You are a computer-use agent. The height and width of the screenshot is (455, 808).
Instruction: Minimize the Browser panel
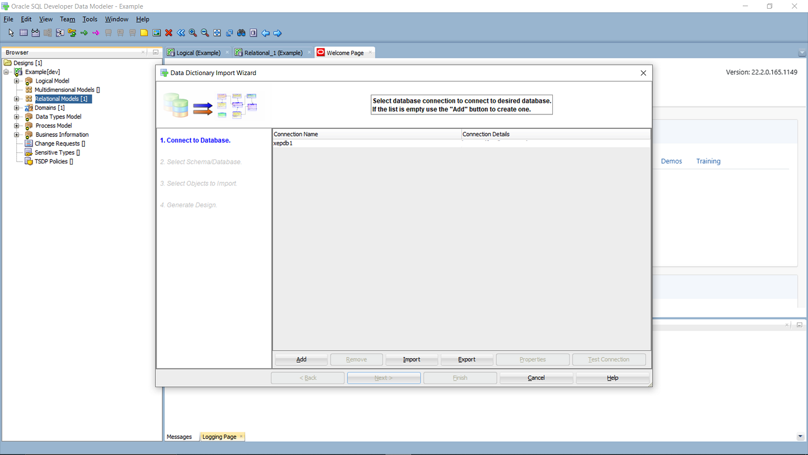coord(156,52)
